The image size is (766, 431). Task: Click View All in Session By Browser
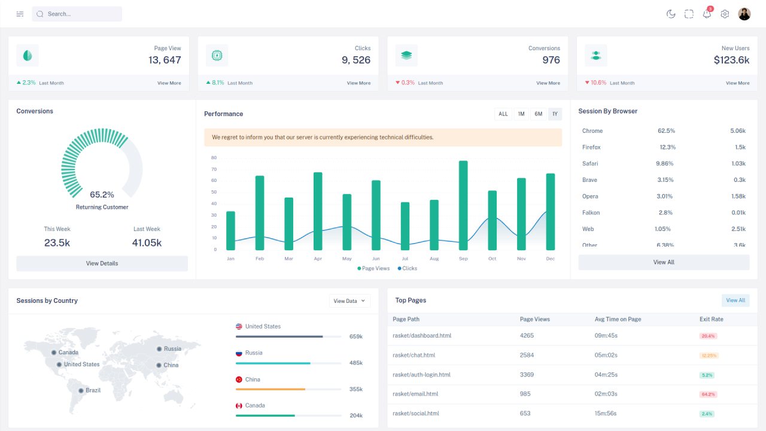[x=664, y=262]
